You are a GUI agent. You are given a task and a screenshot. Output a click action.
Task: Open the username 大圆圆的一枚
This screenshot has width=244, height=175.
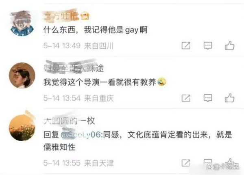[x=69, y=121]
